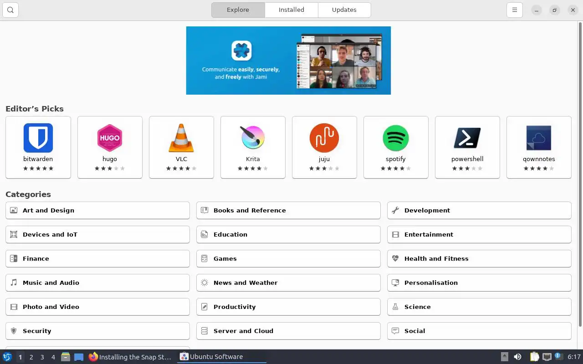
Task: Open the Server and Cloud category
Action: point(288,331)
